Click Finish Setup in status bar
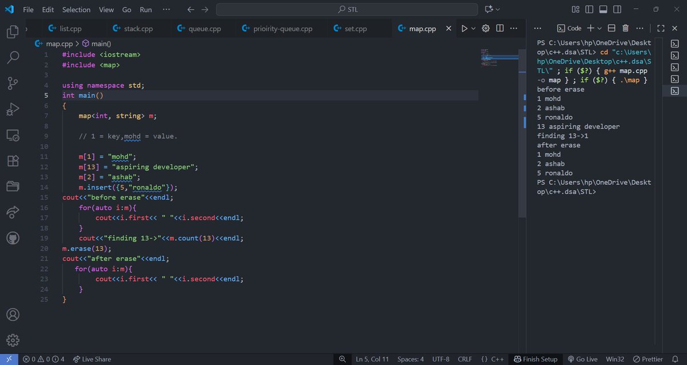The image size is (687, 365). tap(535, 359)
